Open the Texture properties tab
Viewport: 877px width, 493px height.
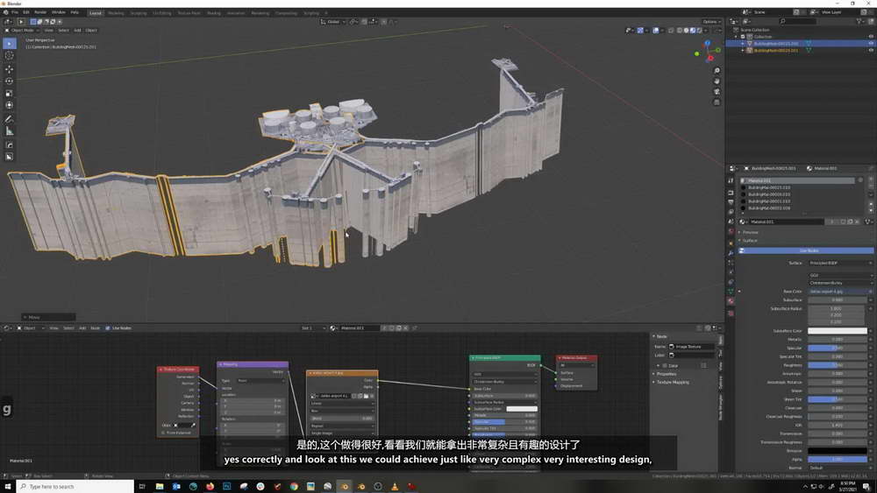[731, 313]
